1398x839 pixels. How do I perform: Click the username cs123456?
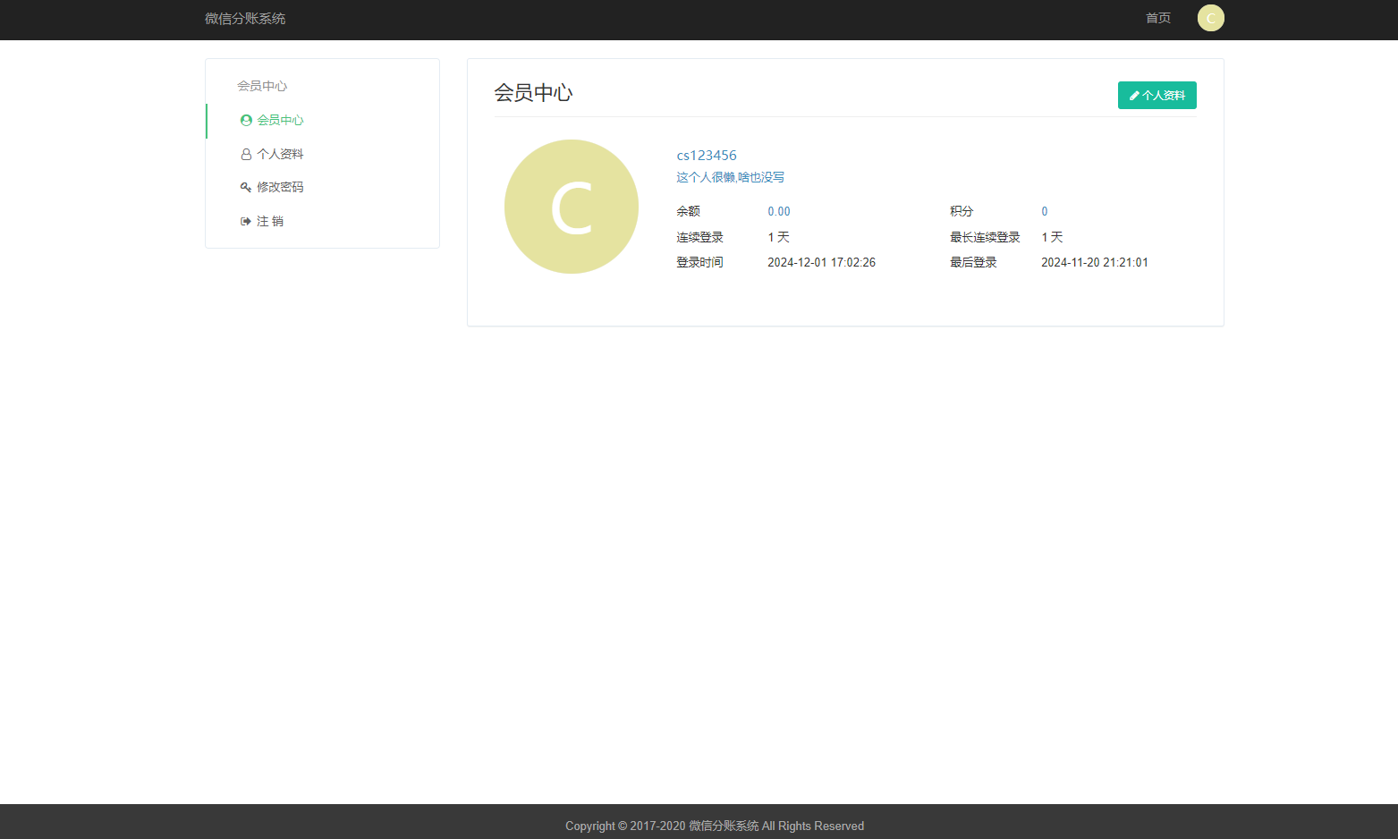[x=707, y=156]
